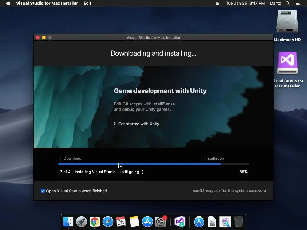Open the Trash in the Dock
This screenshot has width=307, height=230.
[238, 222]
